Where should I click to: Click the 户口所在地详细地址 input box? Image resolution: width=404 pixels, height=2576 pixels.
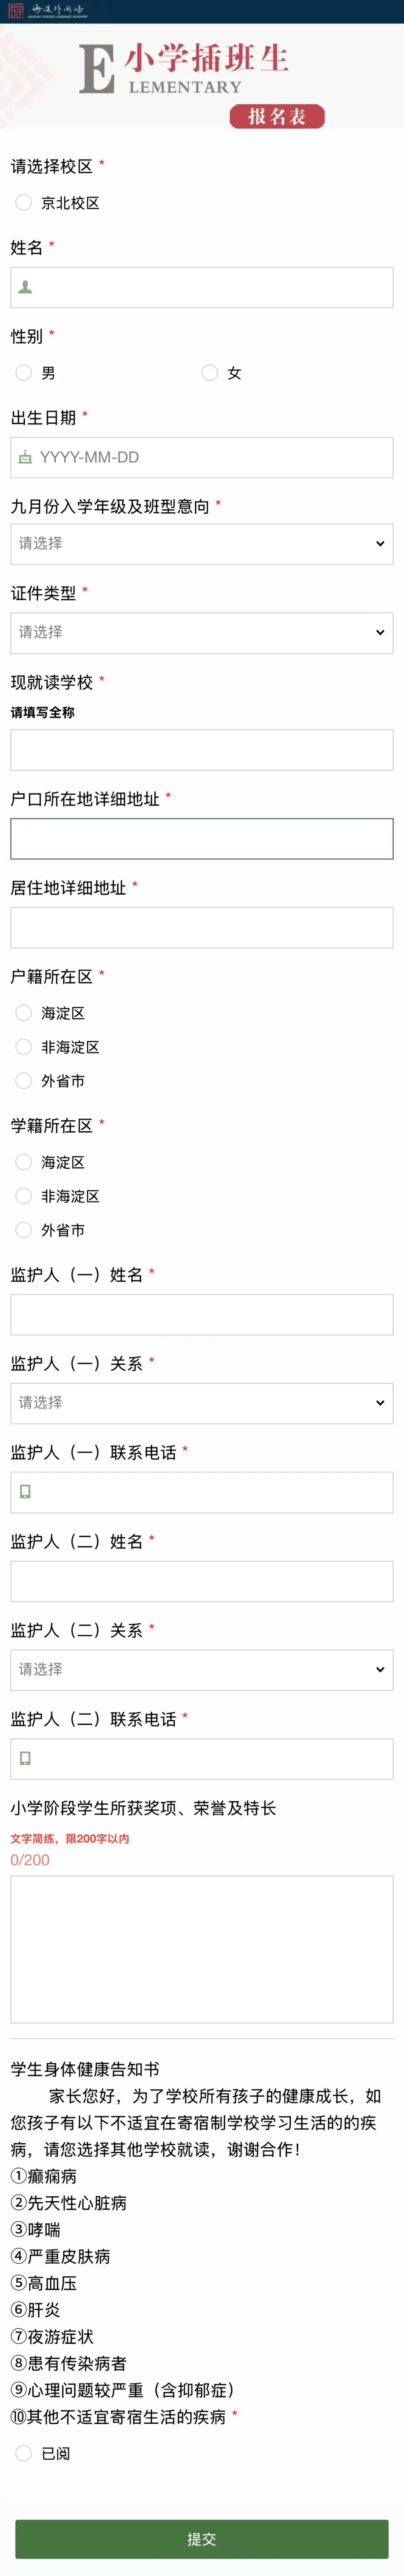coord(202,839)
